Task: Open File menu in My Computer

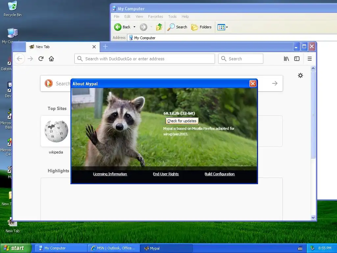Action: (x=117, y=16)
